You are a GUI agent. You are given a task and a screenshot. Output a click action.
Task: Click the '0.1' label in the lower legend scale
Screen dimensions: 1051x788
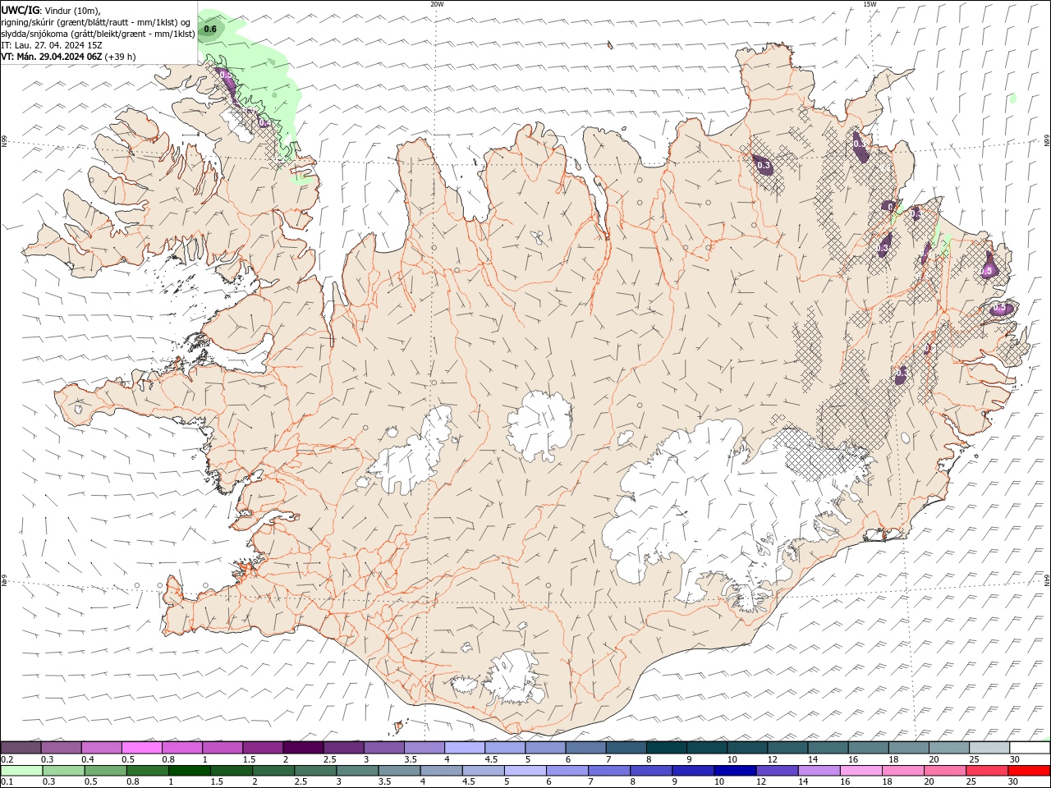pos(7,781)
